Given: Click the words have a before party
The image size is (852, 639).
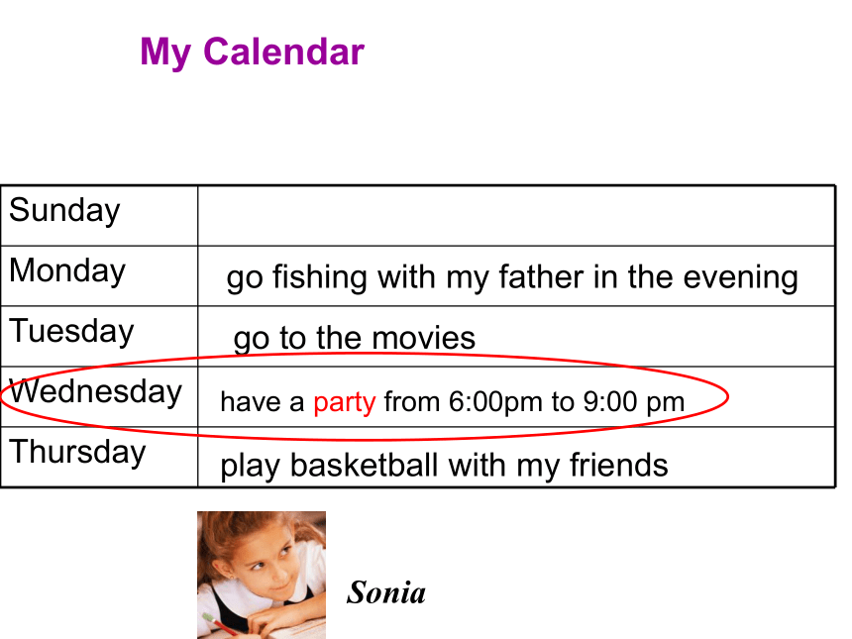Looking at the screenshot, I should tap(262, 402).
